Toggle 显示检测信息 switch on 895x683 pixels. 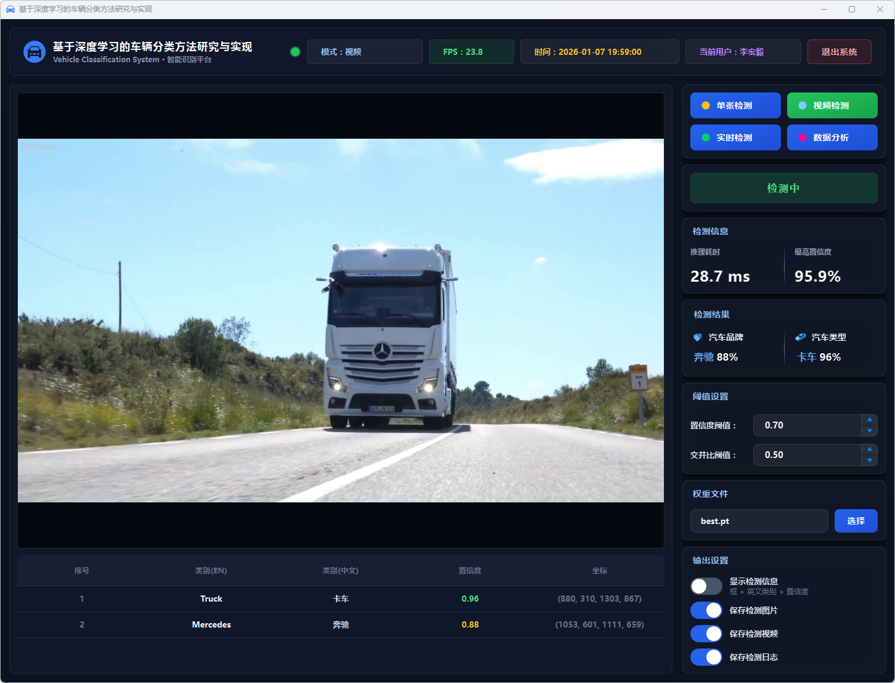pyautogui.click(x=706, y=586)
